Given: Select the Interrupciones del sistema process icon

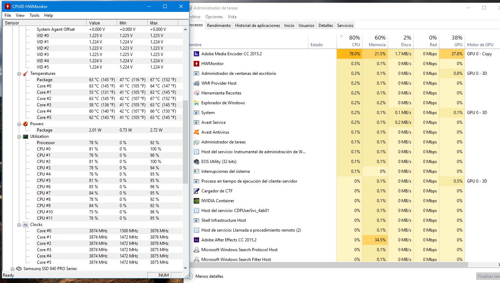Looking at the screenshot, I should click(196, 171).
